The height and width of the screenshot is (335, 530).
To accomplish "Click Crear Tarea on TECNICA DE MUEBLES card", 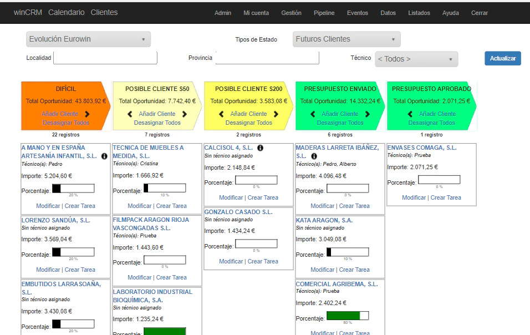I will click(171, 206).
